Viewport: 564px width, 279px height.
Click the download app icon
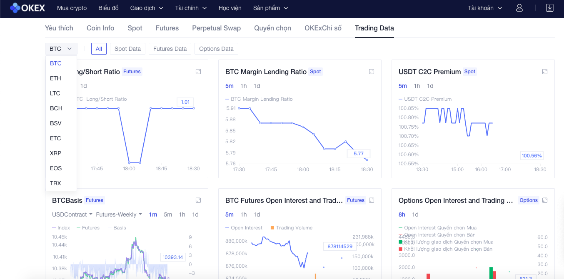[x=550, y=8]
